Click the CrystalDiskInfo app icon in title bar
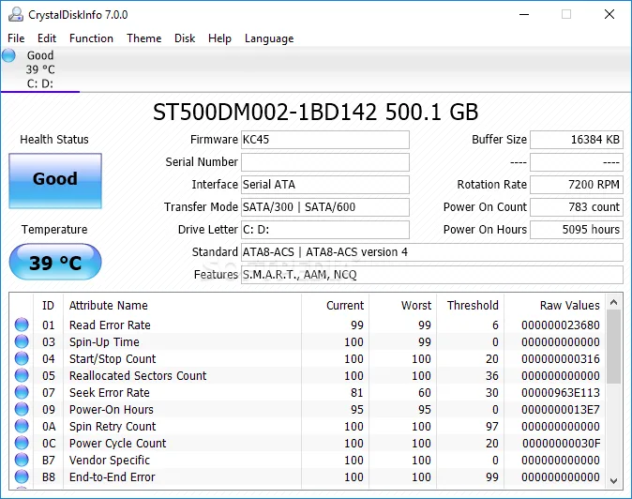632x499 pixels. click(16, 14)
